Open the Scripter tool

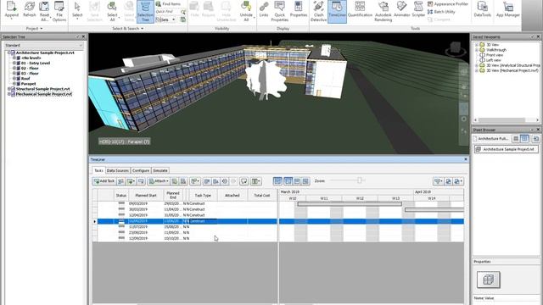418,9
